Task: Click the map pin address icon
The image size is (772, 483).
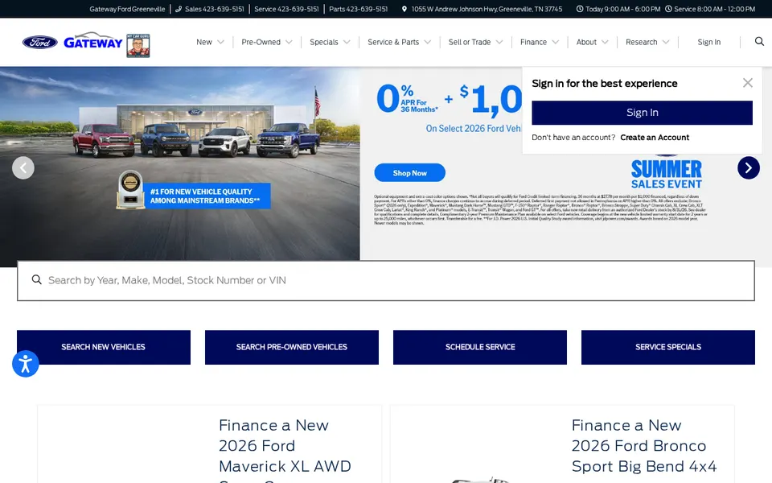Action: tap(404, 9)
